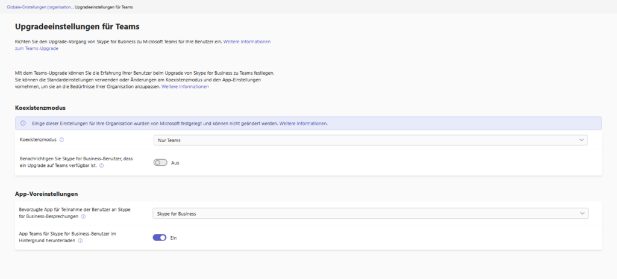The width and height of the screenshot is (617, 279).
Task: Go to the Globale-Einstellungen breadcrumb
Action: pos(39,7)
